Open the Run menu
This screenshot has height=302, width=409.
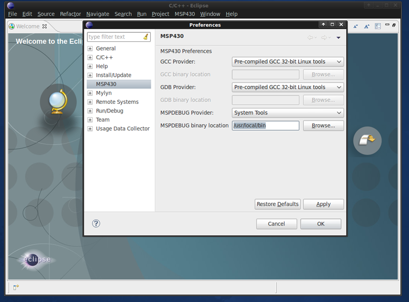(x=142, y=14)
